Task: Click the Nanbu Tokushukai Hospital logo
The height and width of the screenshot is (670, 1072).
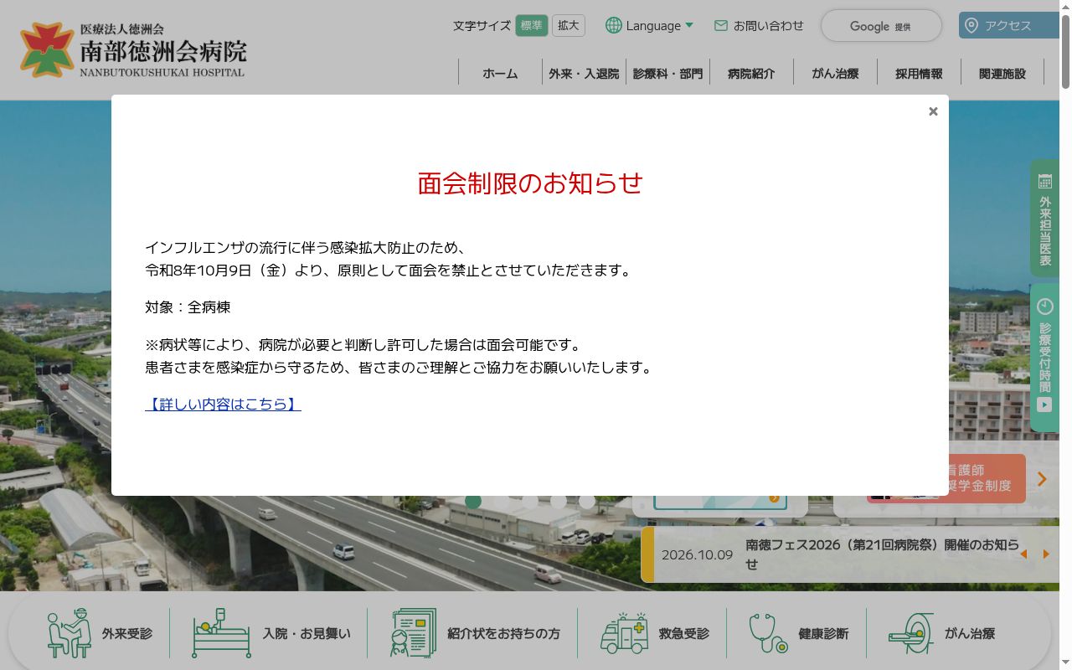Action: tap(134, 50)
